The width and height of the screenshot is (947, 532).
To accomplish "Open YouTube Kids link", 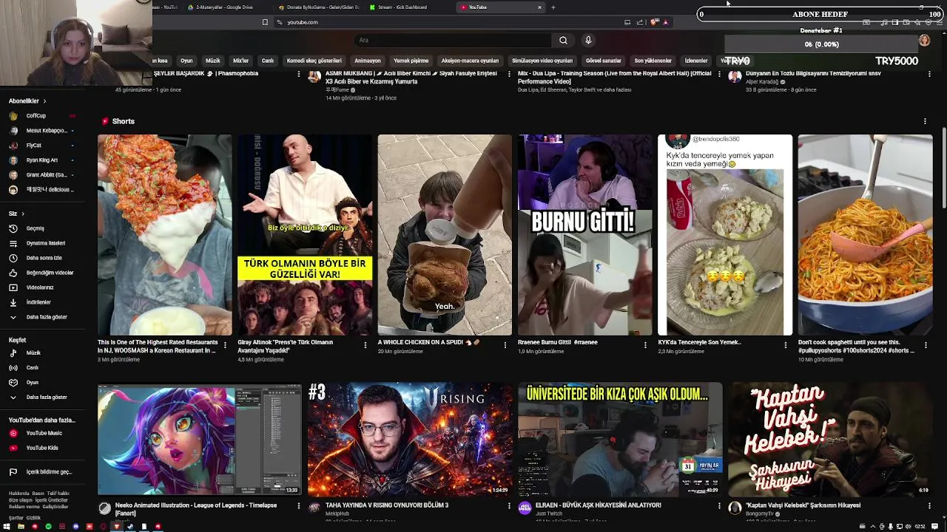I will 42,448.
